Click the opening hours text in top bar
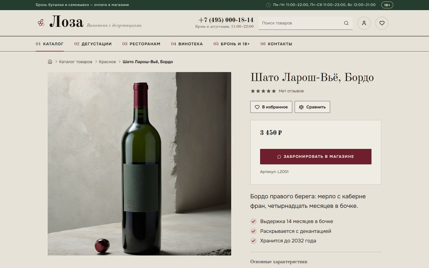 click(324, 5)
